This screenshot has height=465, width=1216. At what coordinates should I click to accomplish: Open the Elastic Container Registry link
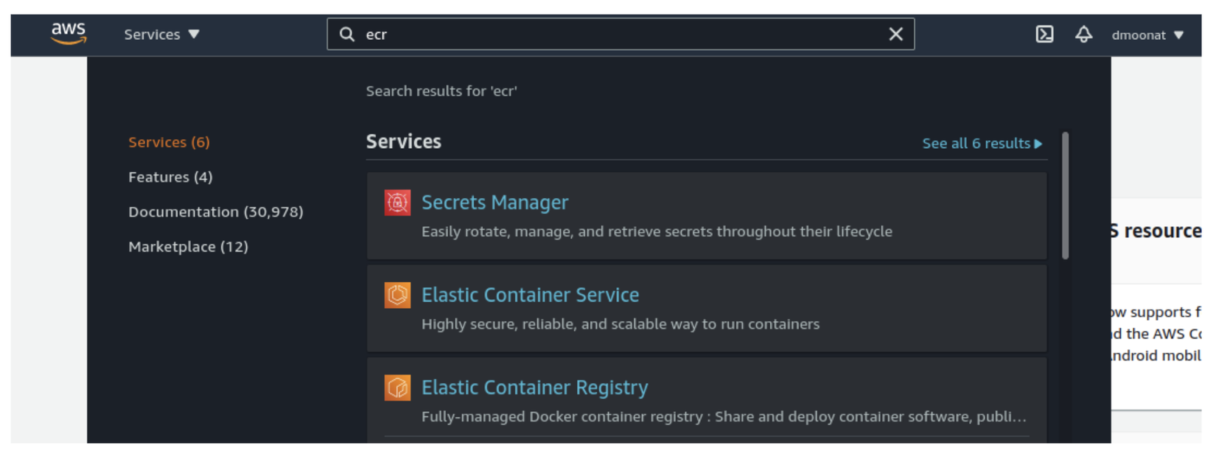click(x=534, y=388)
